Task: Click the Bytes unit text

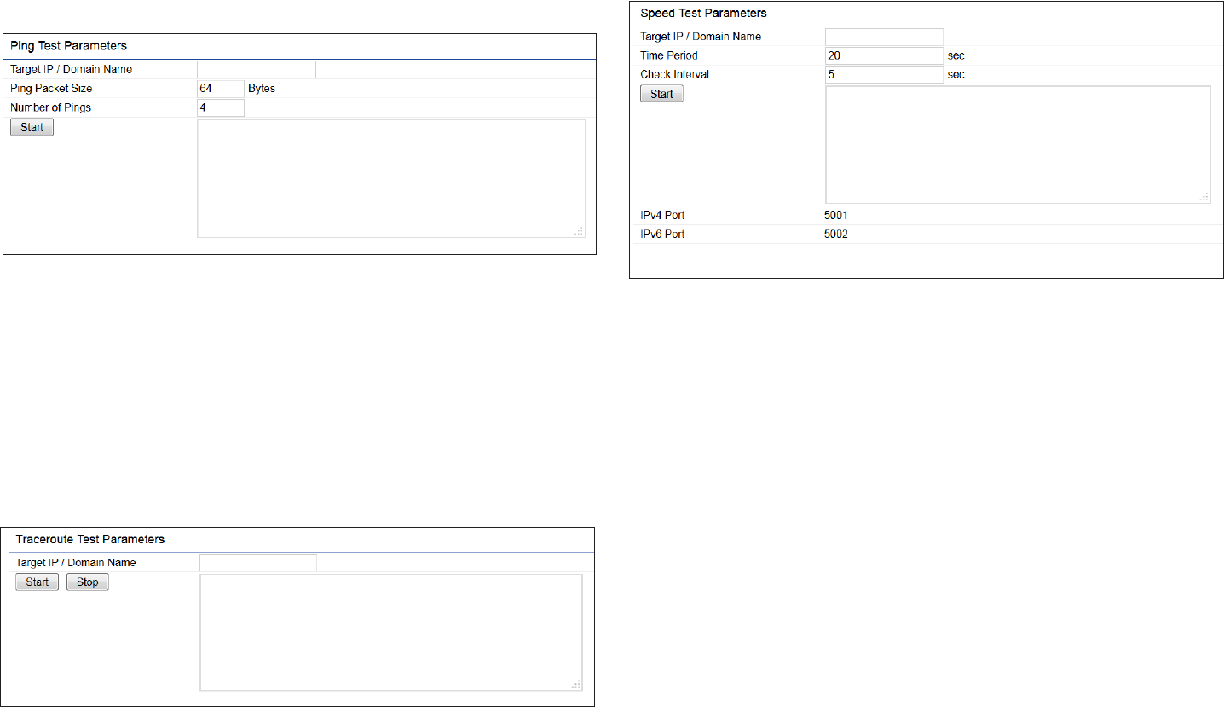Action: [262, 89]
